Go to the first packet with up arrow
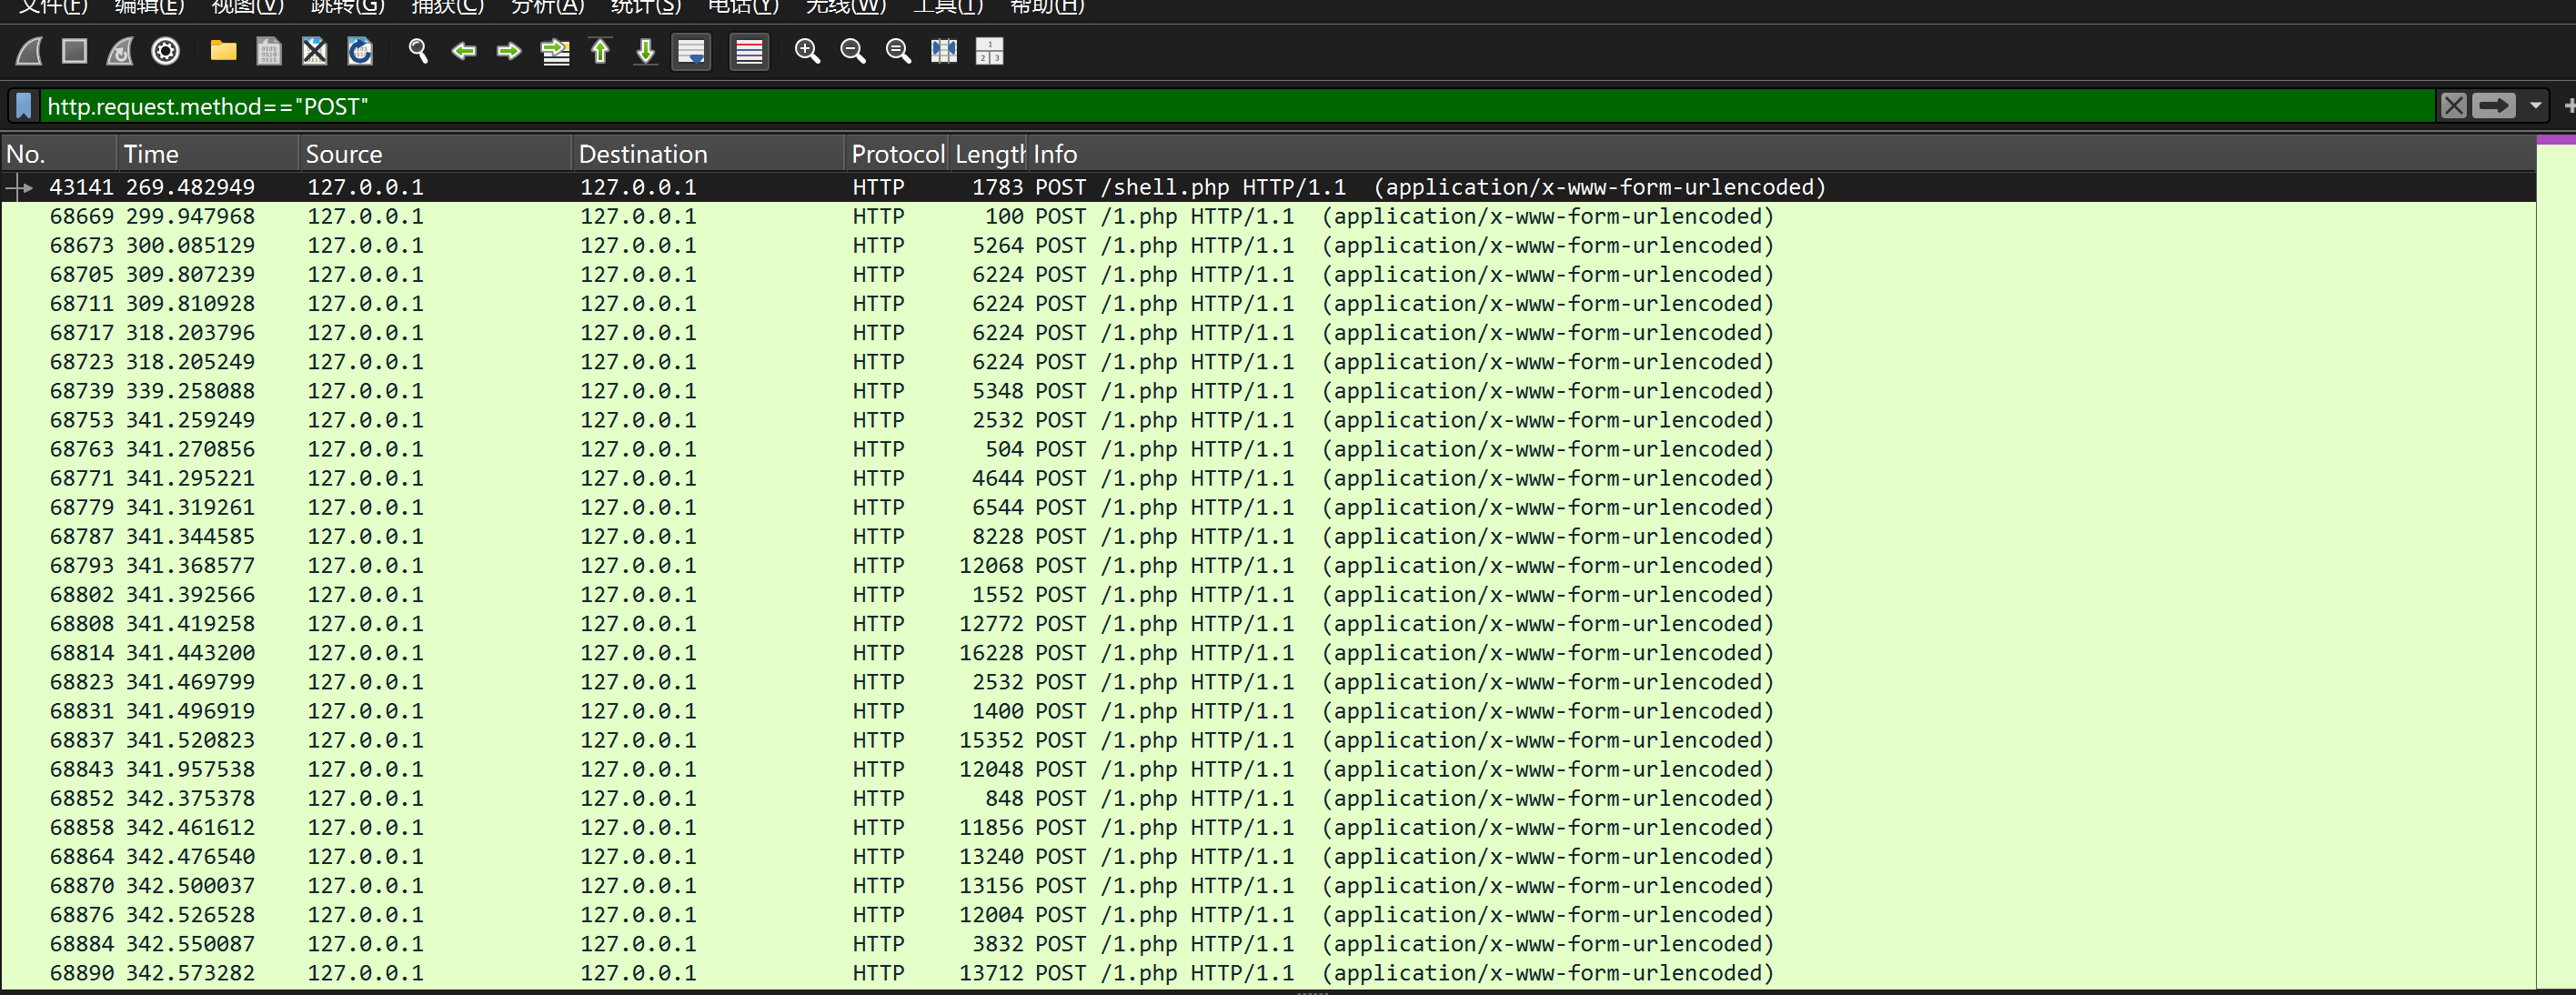The width and height of the screenshot is (2576, 995). click(x=600, y=51)
